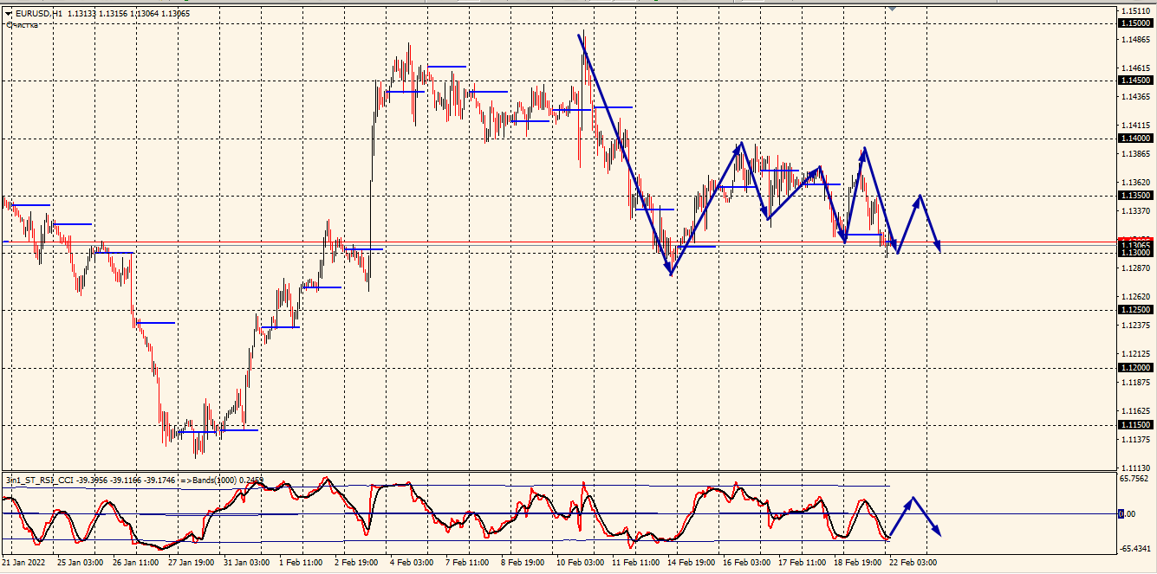Select the 22 Feb 03:00 time axis label
The width and height of the screenshot is (1157, 574).
pyautogui.click(x=913, y=563)
